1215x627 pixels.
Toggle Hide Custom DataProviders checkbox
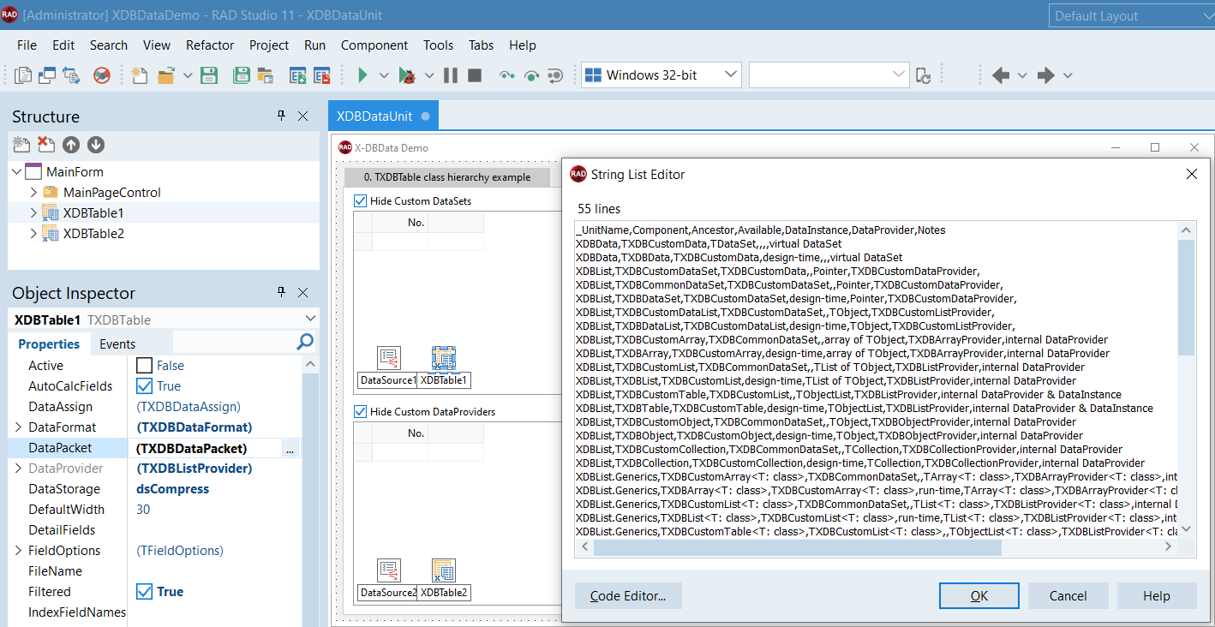[360, 412]
